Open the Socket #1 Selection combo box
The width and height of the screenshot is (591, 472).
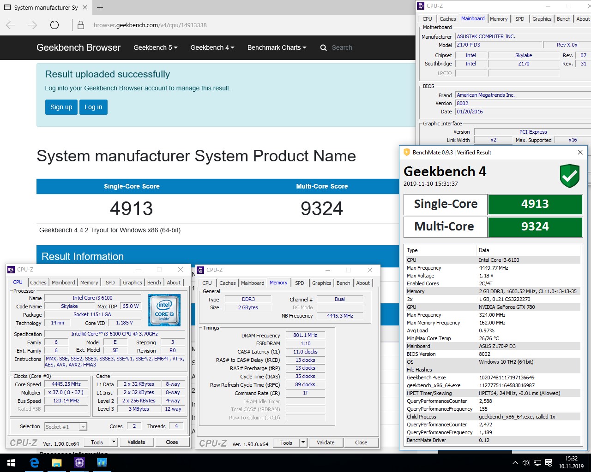pyautogui.click(x=66, y=427)
